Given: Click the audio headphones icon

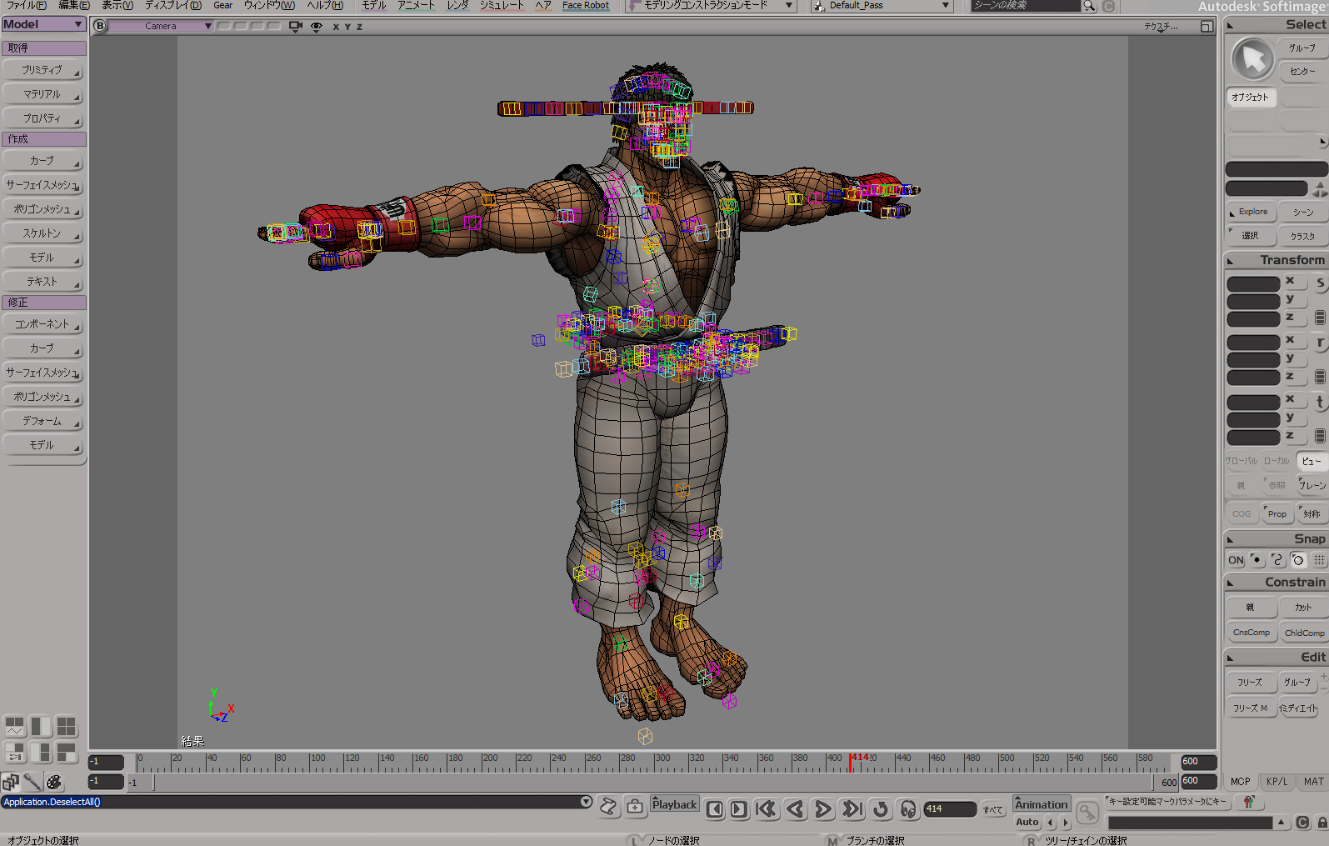Looking at the screenshot, I should [908, 809].
